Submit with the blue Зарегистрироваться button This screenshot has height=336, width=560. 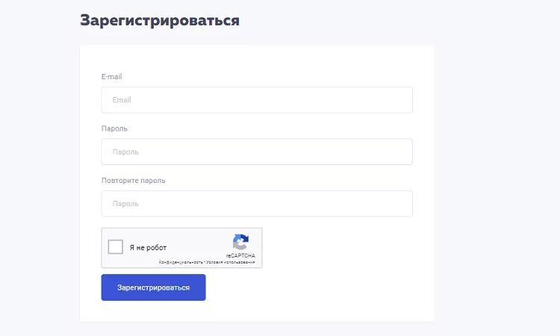[153, 287]
